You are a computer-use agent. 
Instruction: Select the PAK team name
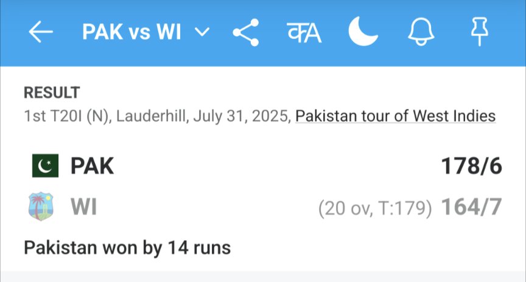pyautogui.click(x=93, y=166)
